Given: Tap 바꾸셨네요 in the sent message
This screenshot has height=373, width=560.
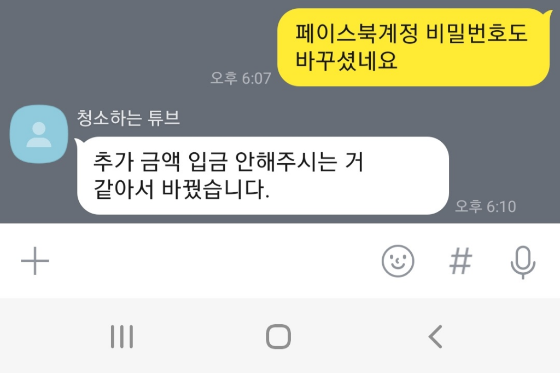Looking at the screenshot, I should click(x=346, y=60).
